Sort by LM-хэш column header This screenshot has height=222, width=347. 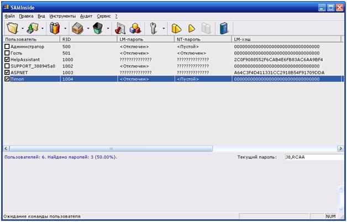pyautogui.click(x=286, y=39)
